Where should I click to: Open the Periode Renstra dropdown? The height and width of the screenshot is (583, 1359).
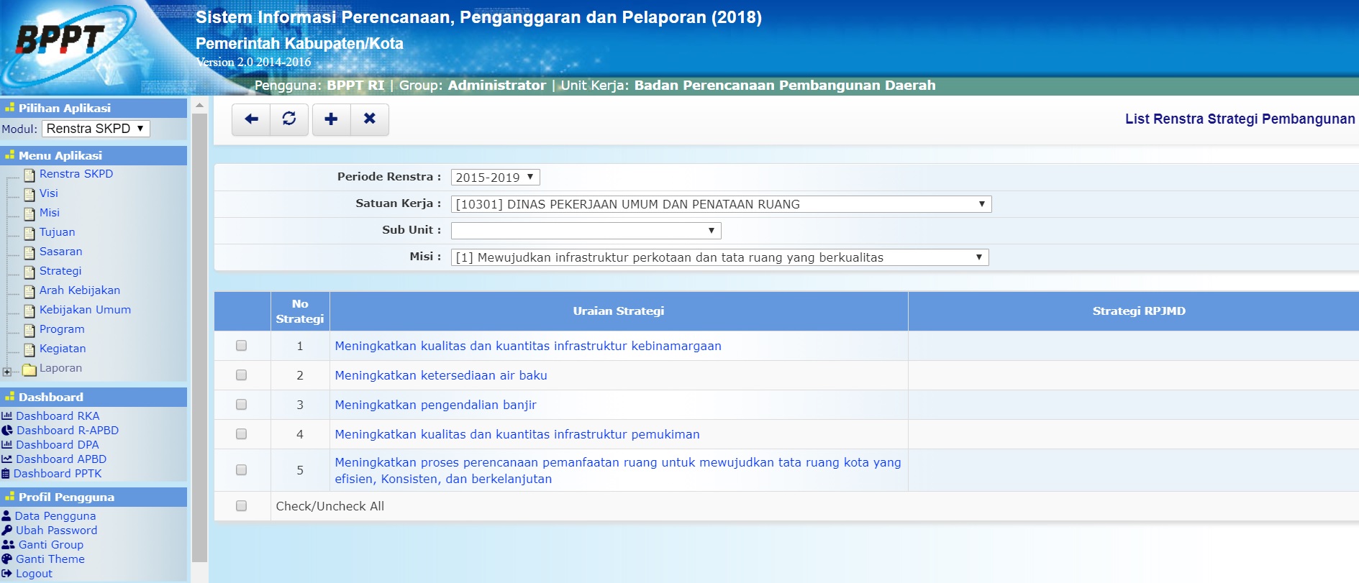tap(495, 178)
